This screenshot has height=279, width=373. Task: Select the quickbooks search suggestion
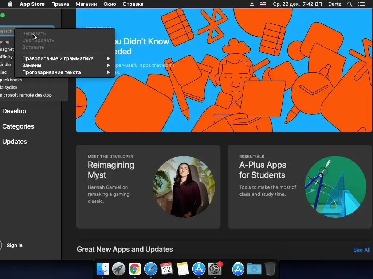point(11,80)
